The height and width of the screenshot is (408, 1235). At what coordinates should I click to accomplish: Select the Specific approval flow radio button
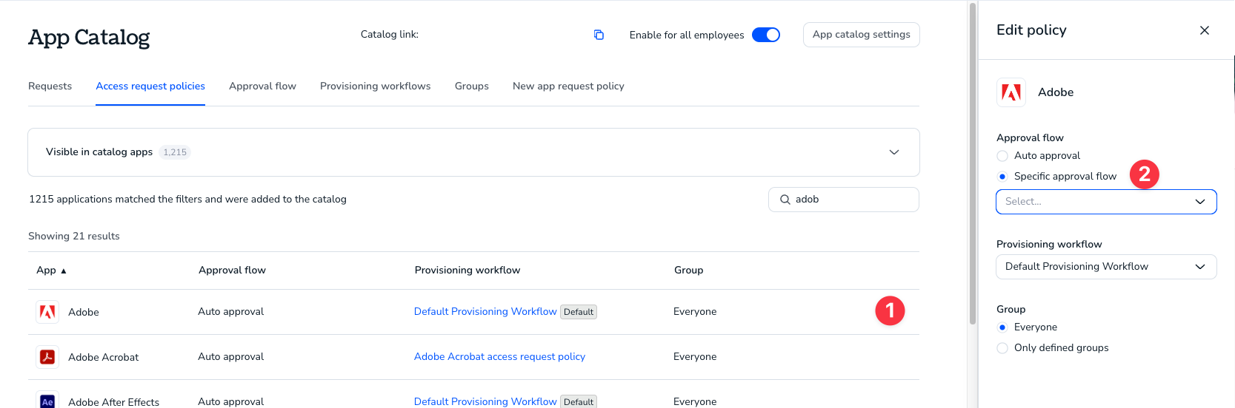click(1002, 177)
